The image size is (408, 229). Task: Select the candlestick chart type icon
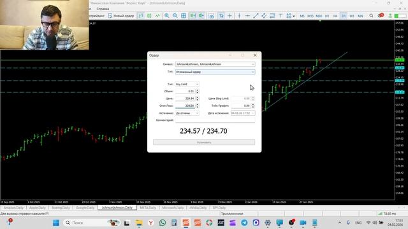[149, 16]
